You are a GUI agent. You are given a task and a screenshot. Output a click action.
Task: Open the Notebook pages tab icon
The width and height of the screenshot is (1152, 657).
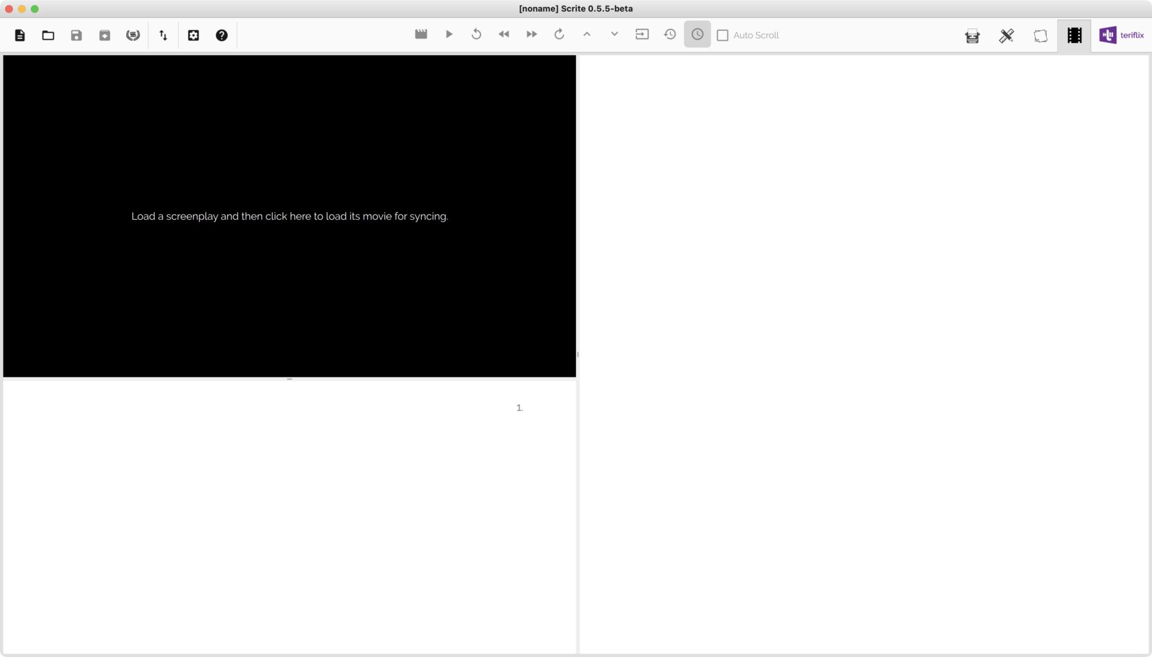1040,36
